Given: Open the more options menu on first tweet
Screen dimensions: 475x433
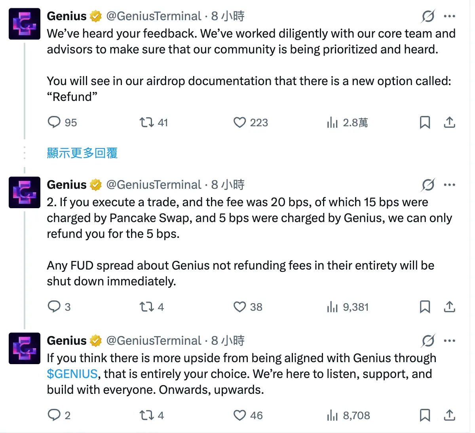Looking at the screenshot, I should pyautogui.click(x=450, y=16).
